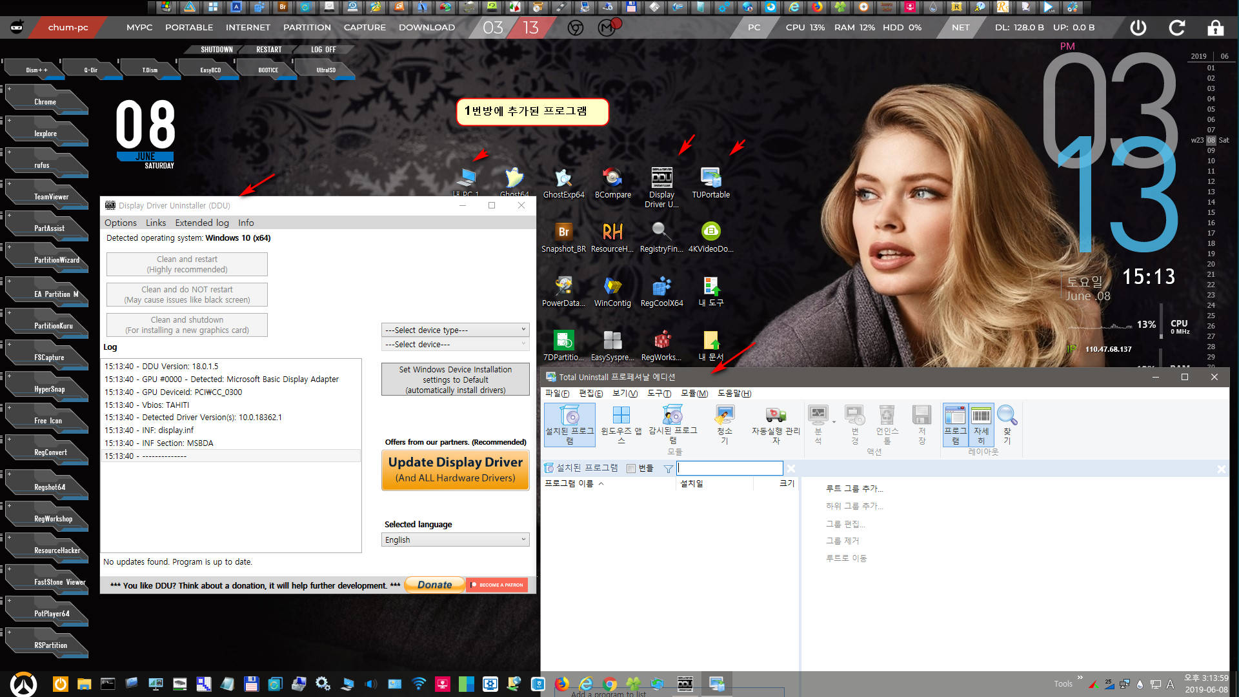Select the Details (자세히) layout button

click(981, 425)
